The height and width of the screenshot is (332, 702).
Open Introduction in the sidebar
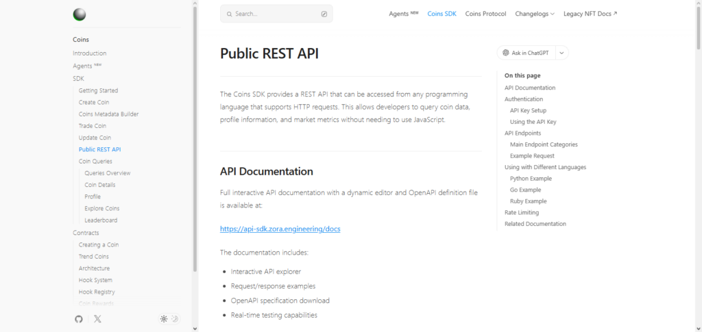click(90, 53)
